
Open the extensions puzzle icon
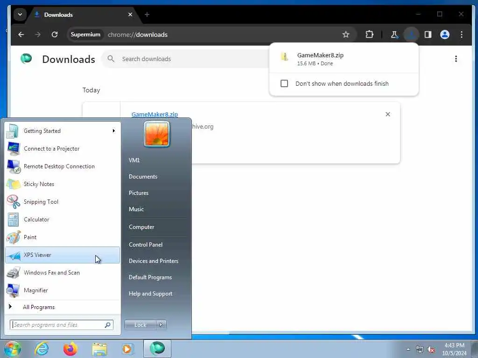[370, 34]
